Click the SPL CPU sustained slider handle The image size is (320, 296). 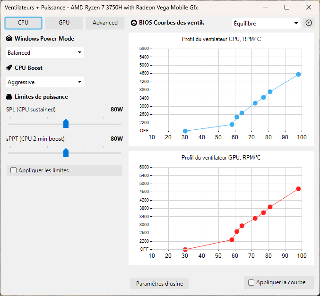pyautogui.click(x=66, y=124)
